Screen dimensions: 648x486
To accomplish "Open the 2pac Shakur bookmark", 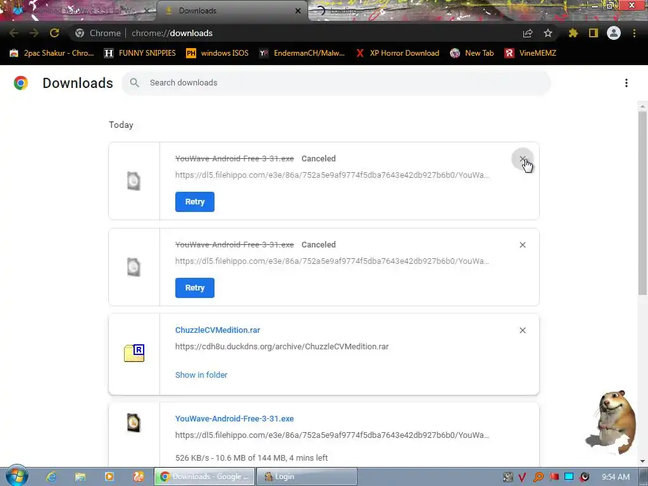I will coord(52,53).
